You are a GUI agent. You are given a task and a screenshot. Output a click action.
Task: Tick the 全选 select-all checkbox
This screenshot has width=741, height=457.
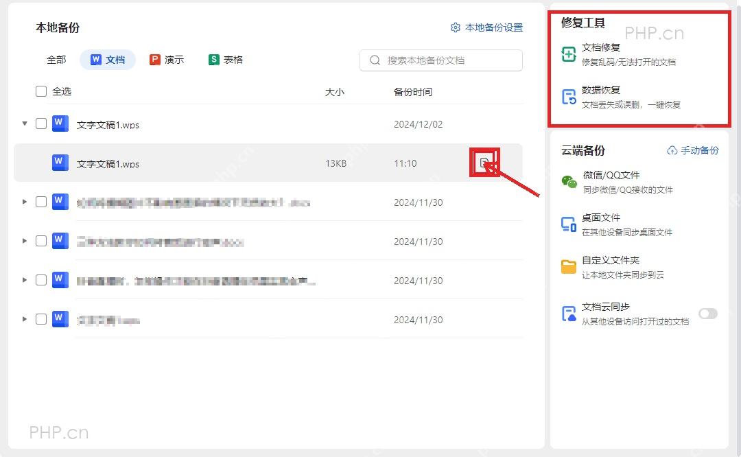[41, 91]
